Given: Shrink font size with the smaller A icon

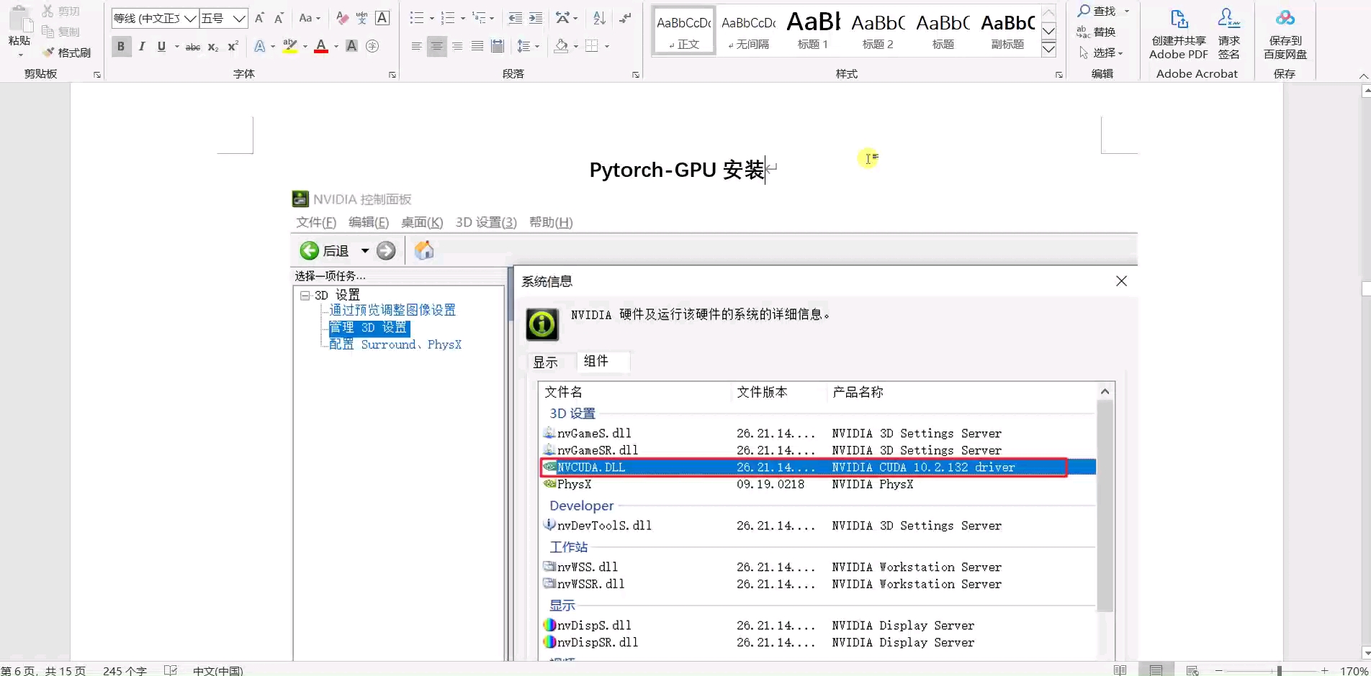Looking at the screenshot, I should click(279, 18).
